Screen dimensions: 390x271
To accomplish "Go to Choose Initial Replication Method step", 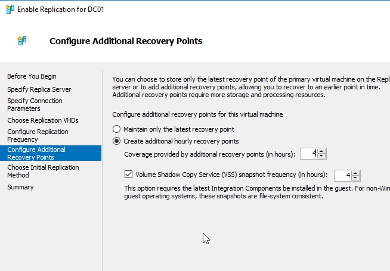I will (43, 172).
